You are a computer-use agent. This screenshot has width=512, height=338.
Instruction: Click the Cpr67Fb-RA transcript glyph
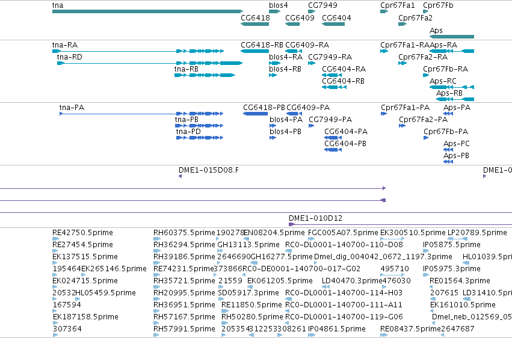[426, 75]
